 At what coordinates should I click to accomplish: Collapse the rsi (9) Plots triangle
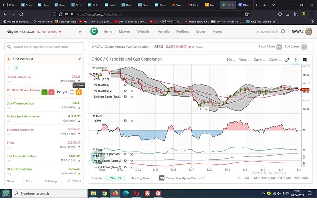tap(94, 116)
